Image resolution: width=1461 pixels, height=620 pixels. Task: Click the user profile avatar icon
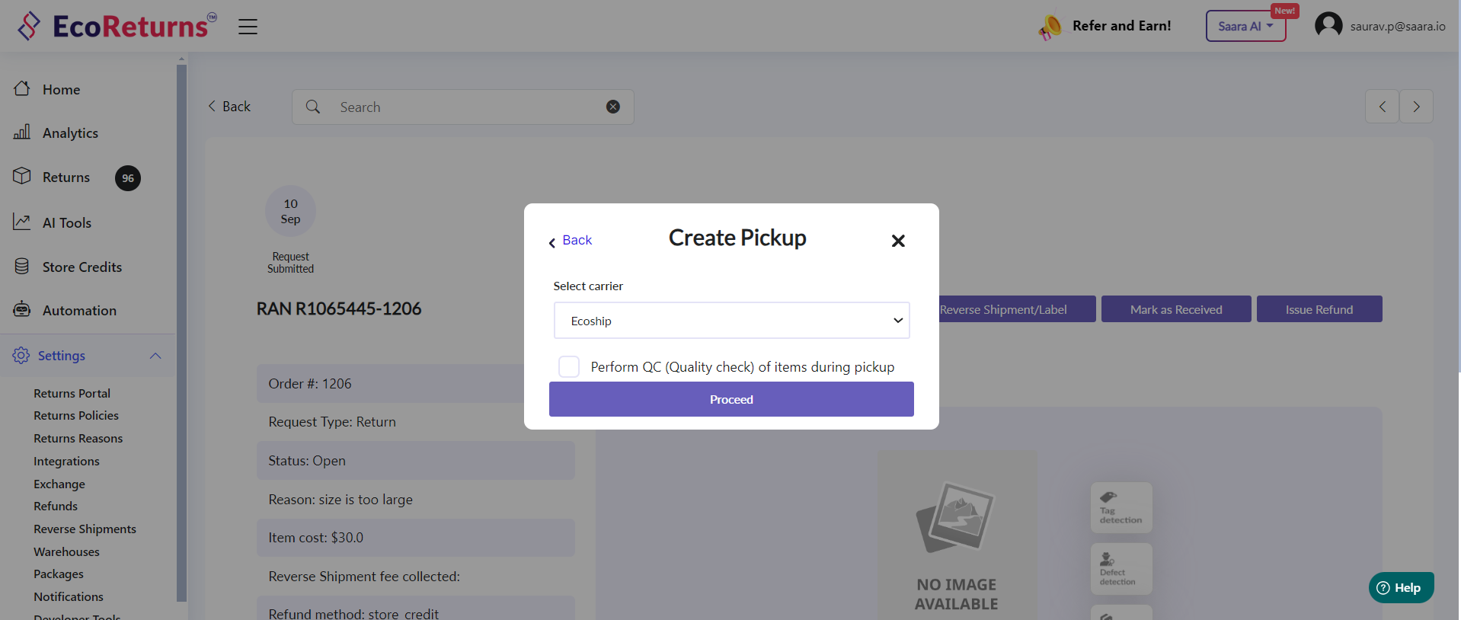1328,26
